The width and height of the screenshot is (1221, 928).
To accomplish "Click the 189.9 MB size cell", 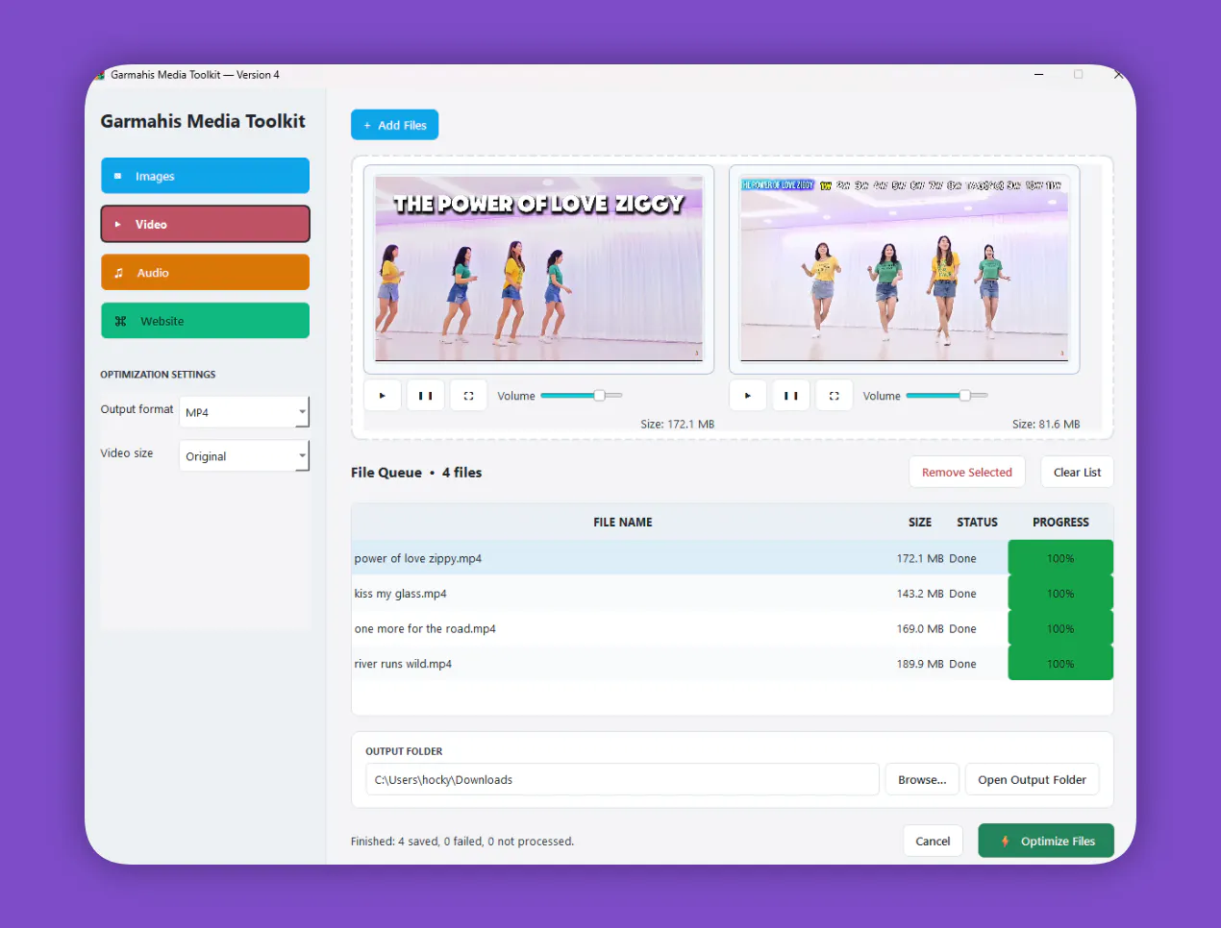I will click(920, 664).
